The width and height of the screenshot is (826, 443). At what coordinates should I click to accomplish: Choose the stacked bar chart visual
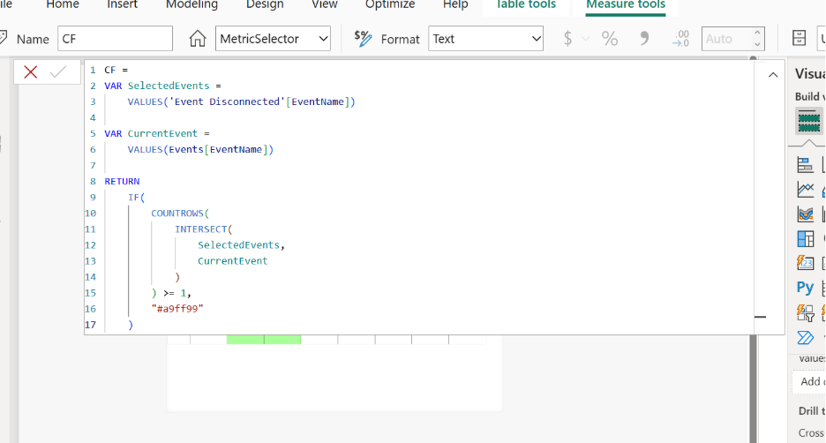tap(805, 165)
